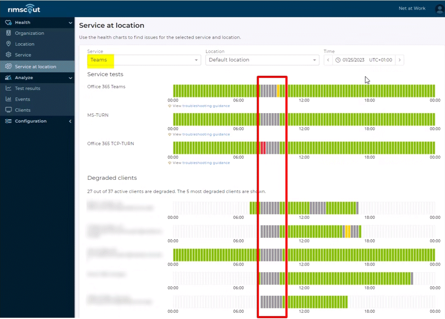
Task: Click the Net at Work account name
Action: pyautogui.click(x=412, y=9)
